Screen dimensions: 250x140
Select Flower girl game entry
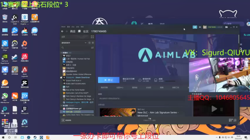tap(74, 109)
